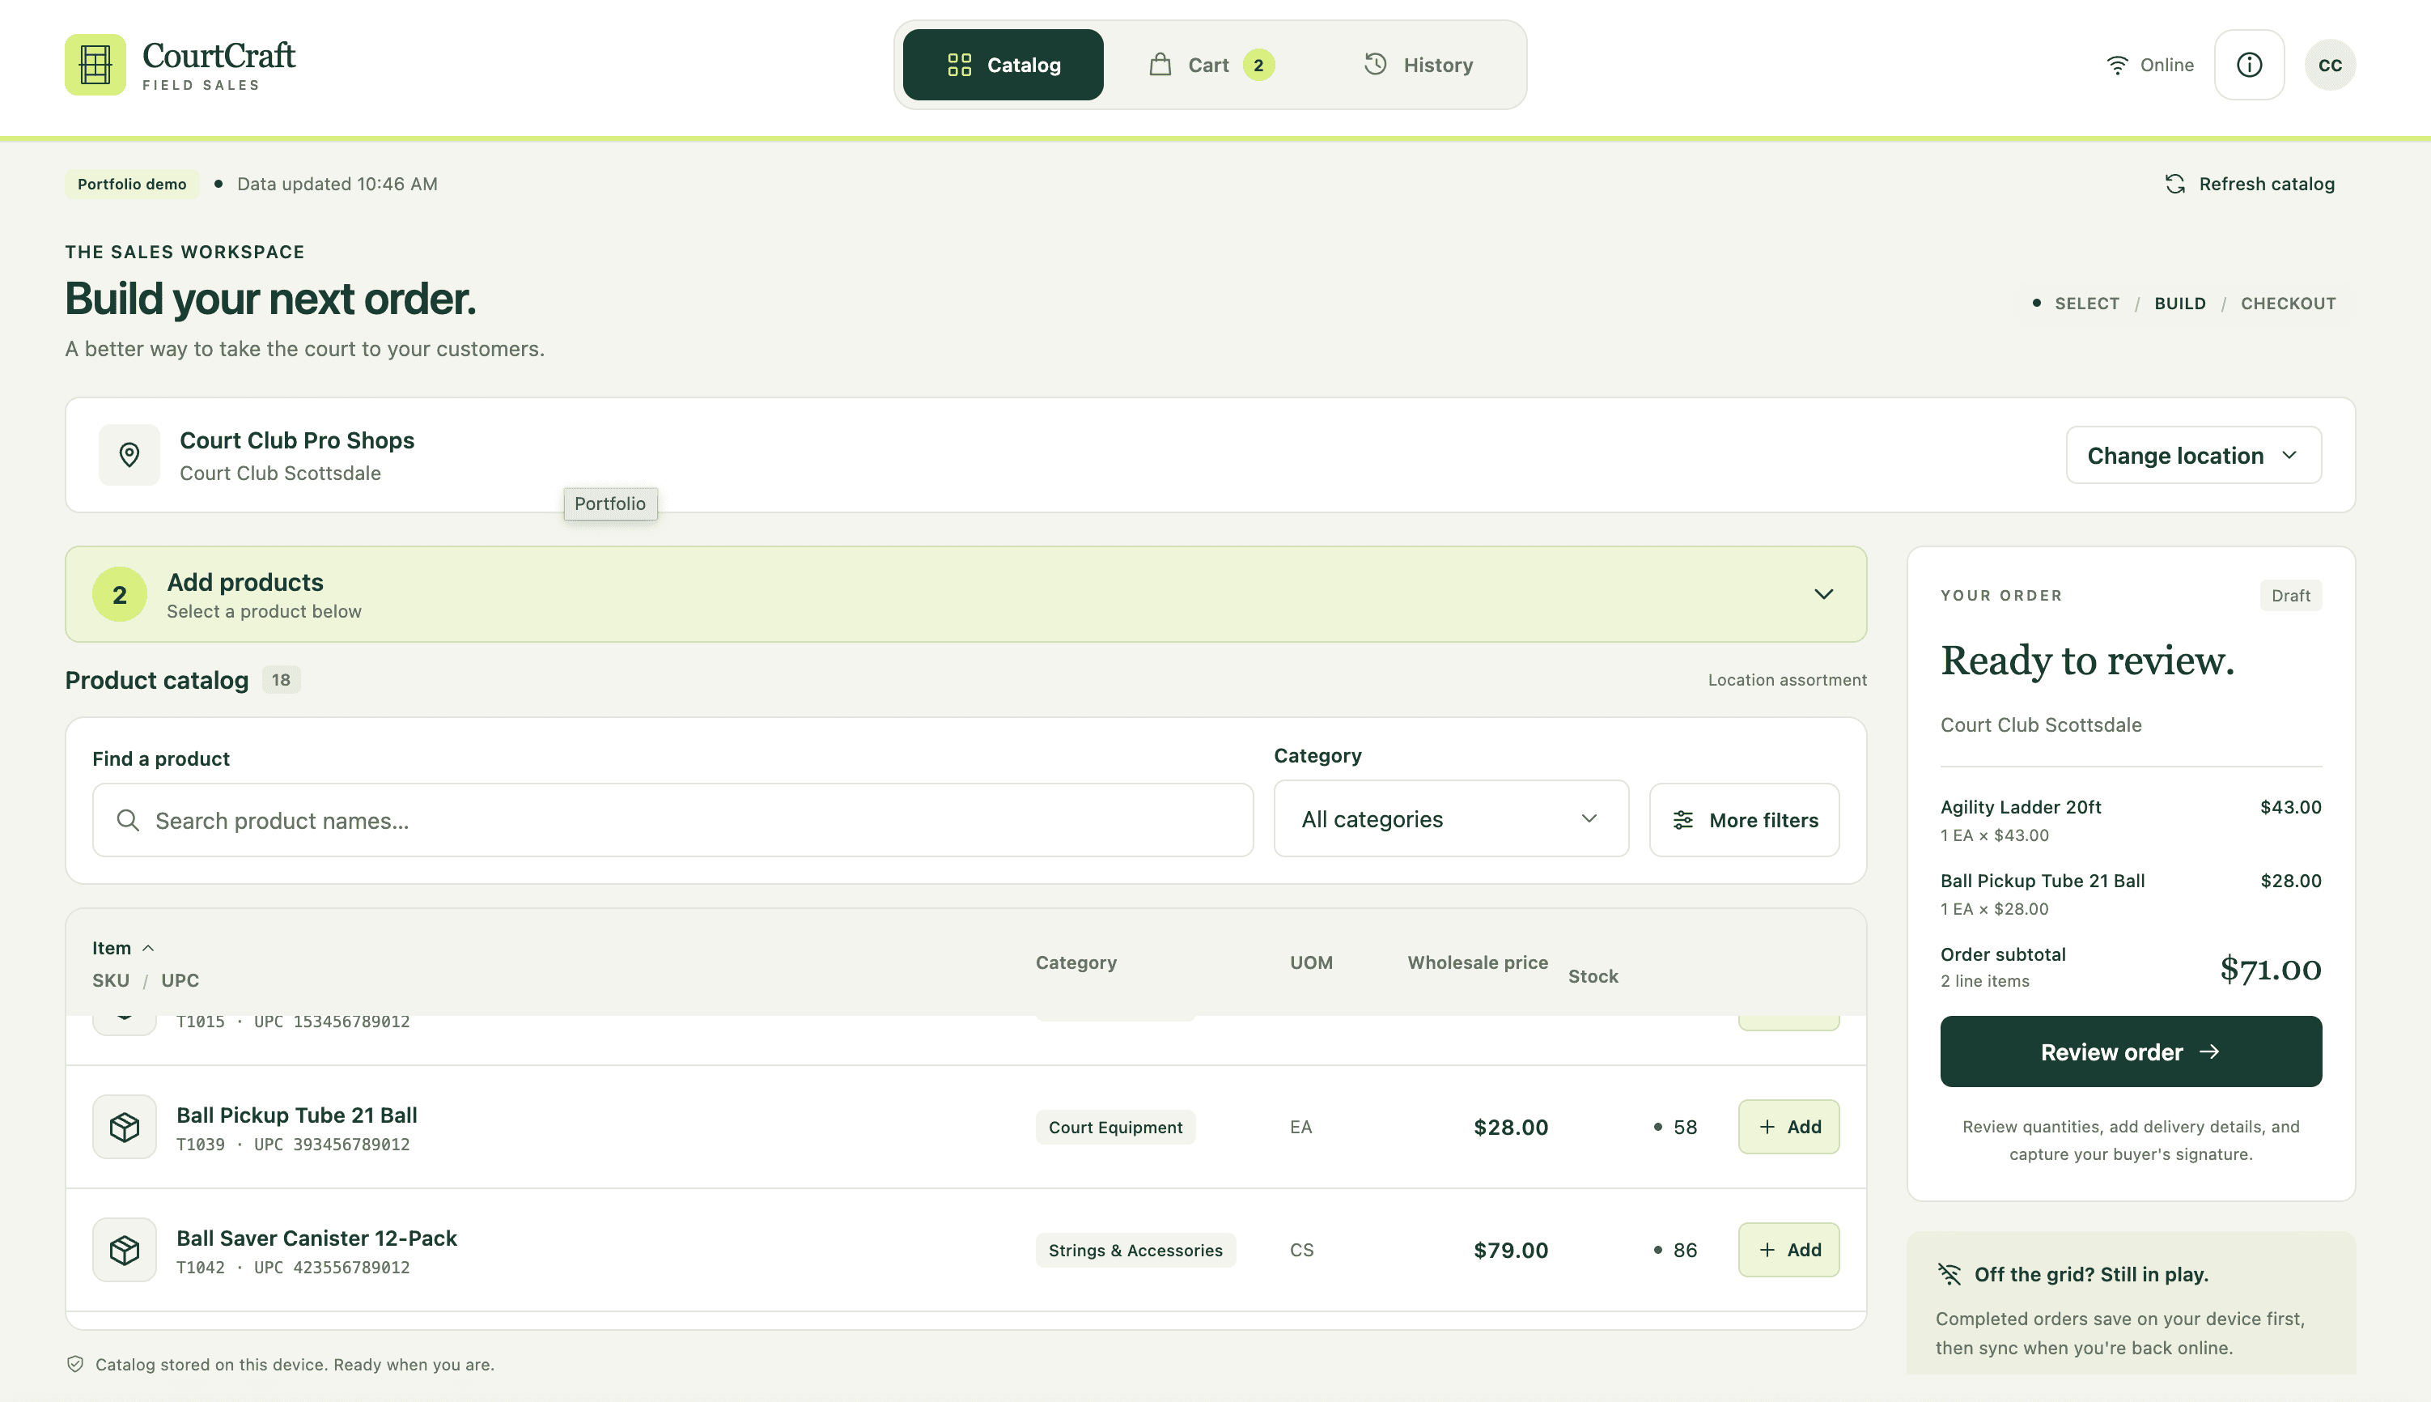Click the Court Equipment category tag
The height and width of the screenshot is (1402, 2431).
[x=1115, y=1127]
